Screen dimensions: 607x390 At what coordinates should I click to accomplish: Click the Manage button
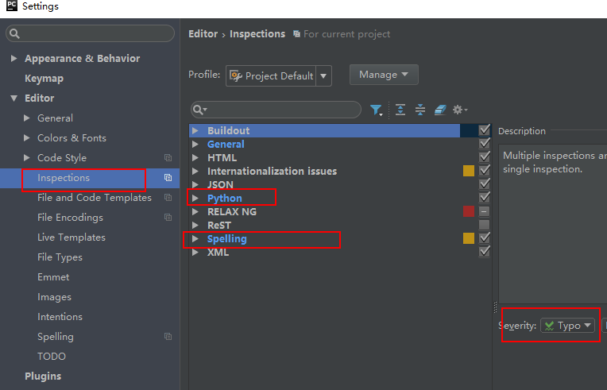(383, 75)
